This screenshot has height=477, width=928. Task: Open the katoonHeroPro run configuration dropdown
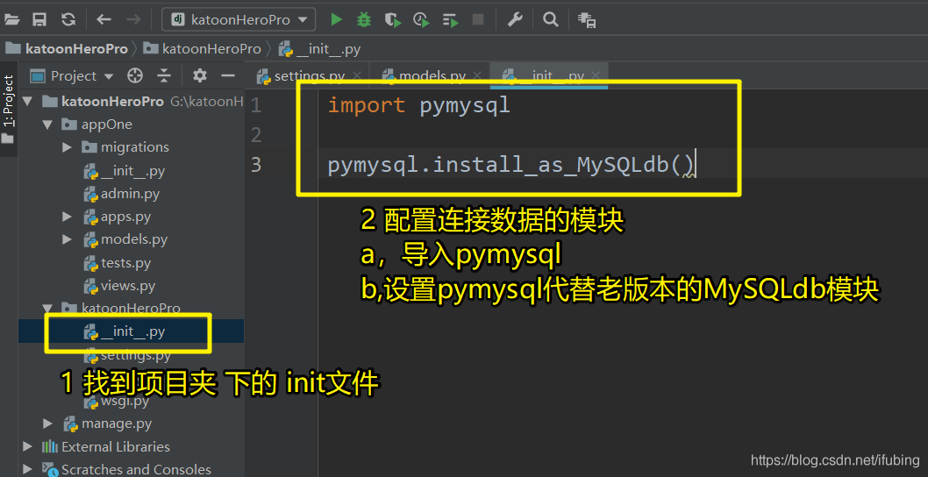click(x=239, y=19)
